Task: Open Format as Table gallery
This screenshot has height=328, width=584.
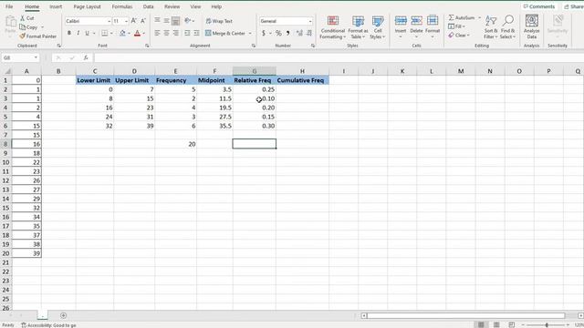Action: (358, 27)
